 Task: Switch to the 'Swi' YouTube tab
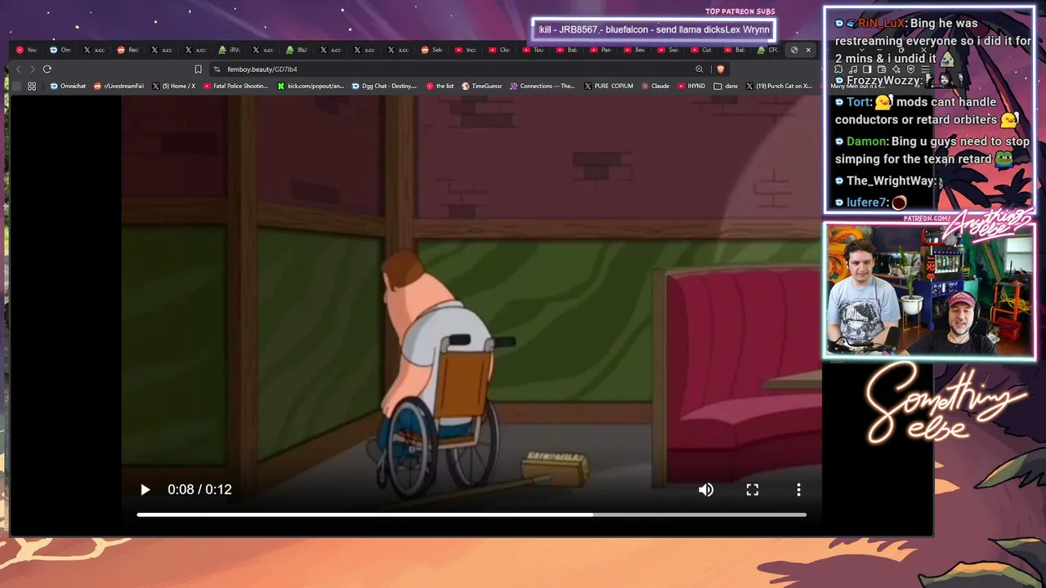coord(668,50)
